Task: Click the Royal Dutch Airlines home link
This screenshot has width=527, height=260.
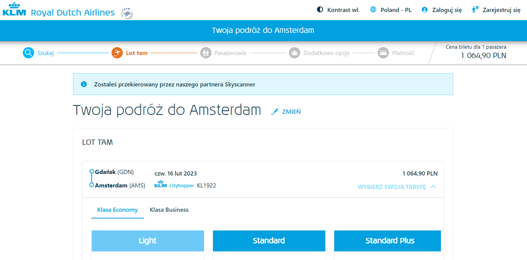Action: [x=72, y=12]
